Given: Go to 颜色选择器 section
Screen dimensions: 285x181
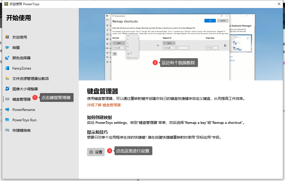Looking at the screenshot, I should 22,58.
